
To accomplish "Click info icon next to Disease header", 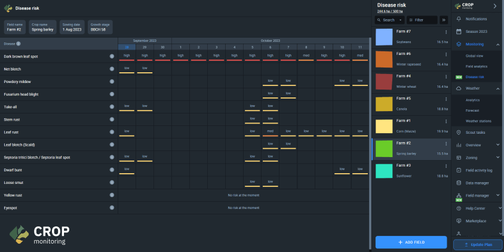I will pyautogui.click(x=19, y=44).
